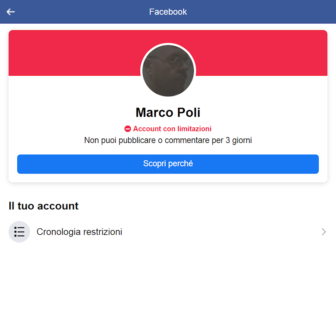Click the red restriction stop icon
This screenshot has height=309, width=336.
point(128,129)
